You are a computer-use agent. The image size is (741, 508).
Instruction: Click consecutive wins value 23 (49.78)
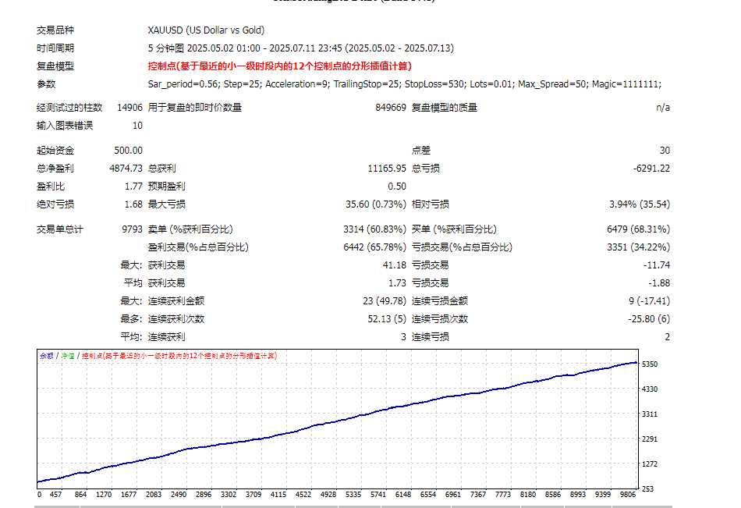point(385,301)
